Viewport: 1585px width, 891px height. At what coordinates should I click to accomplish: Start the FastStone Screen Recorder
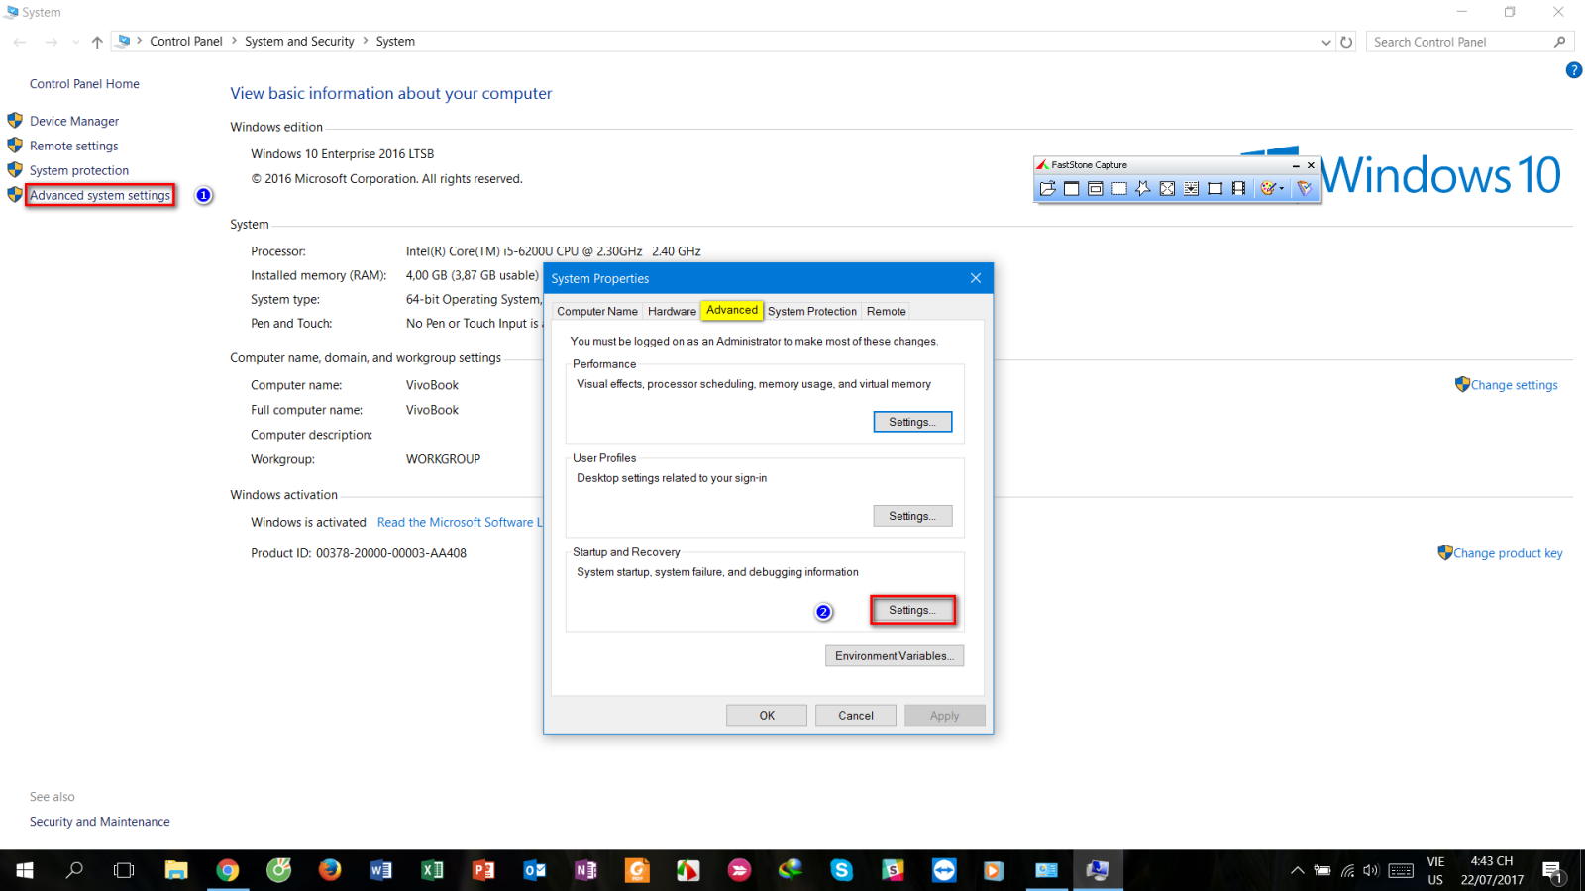[1238, 188]
